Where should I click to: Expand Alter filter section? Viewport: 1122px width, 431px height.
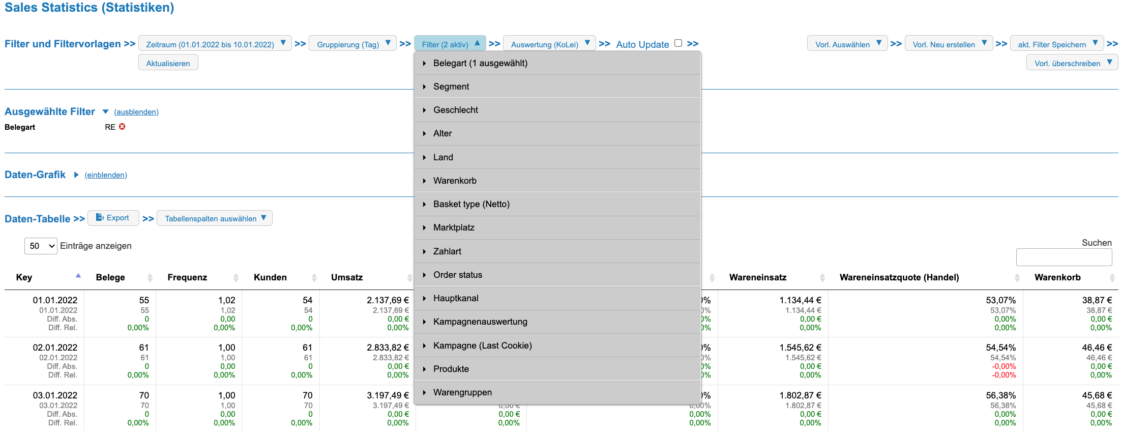[x=557, y=133]
